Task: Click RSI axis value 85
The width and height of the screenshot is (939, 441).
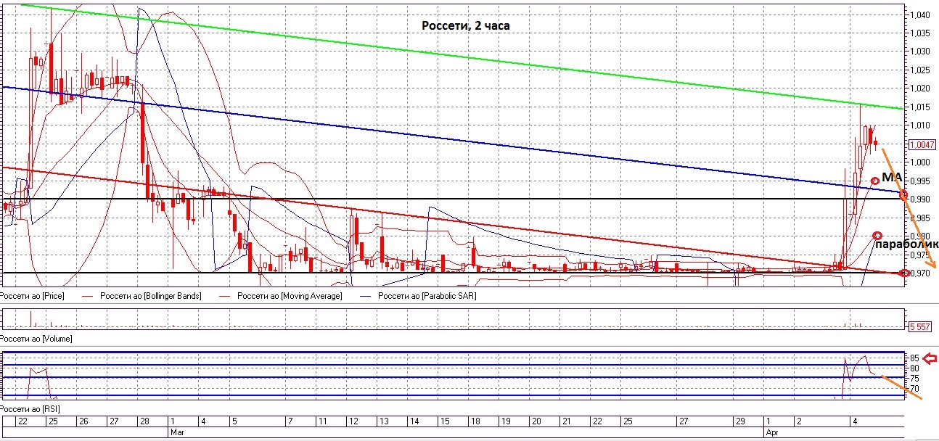Action: point(915,358)
